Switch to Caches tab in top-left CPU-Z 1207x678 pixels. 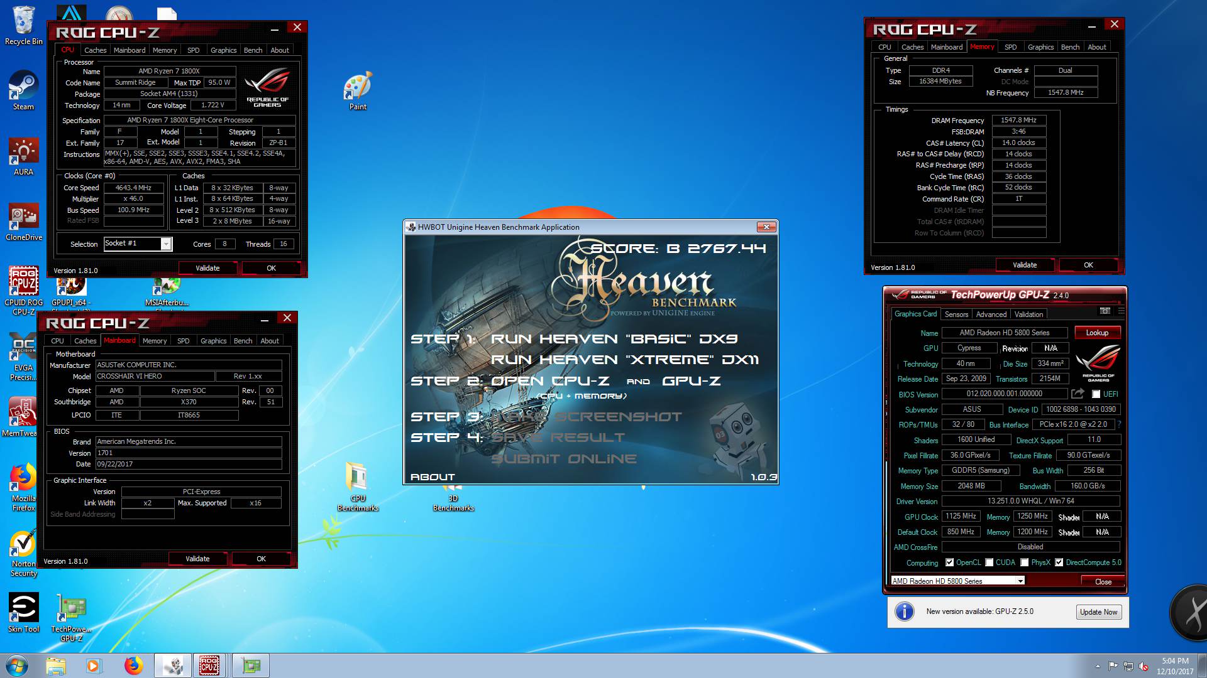[x=96, y=50]
